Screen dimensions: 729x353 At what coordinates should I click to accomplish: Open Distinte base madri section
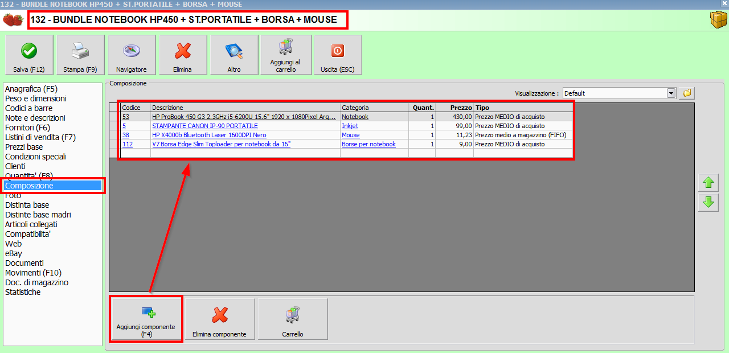click(38, 215)
